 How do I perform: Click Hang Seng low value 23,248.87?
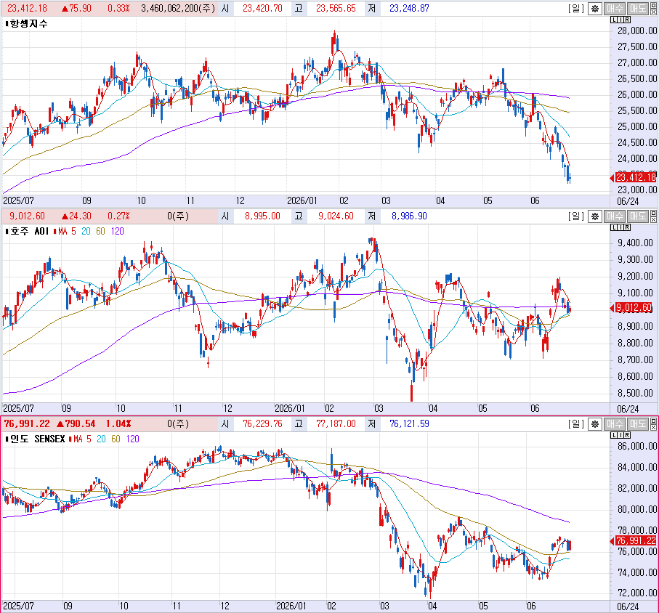coord(409,9)
